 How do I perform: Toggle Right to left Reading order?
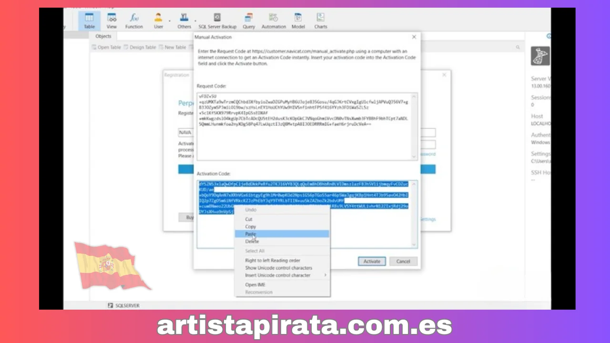pyautogui.click(x=282, y=260)
